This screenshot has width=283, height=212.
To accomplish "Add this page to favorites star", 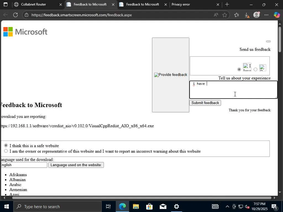I will click(x=224, y=15).
